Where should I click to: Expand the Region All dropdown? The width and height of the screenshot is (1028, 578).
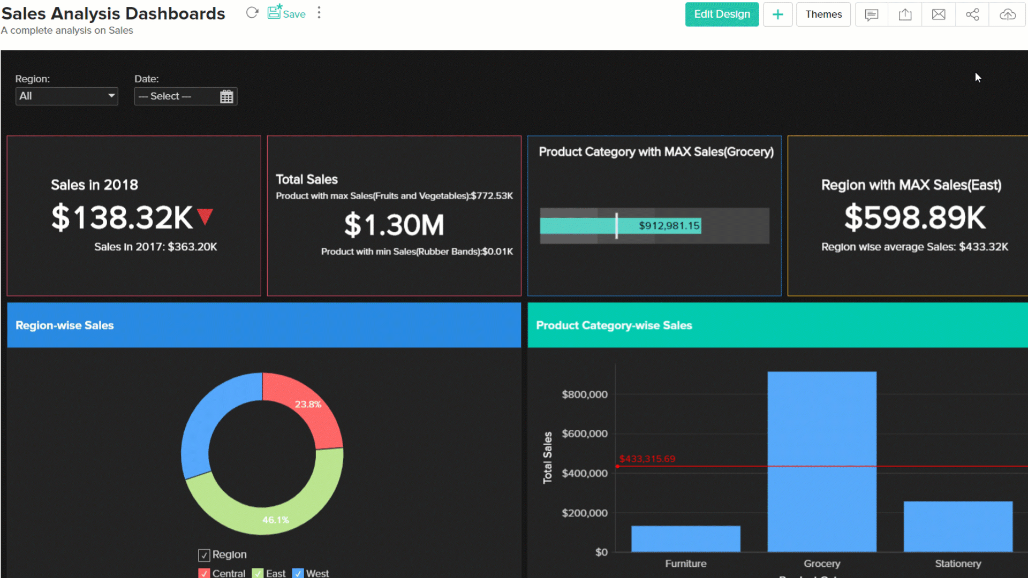(66, 96)
